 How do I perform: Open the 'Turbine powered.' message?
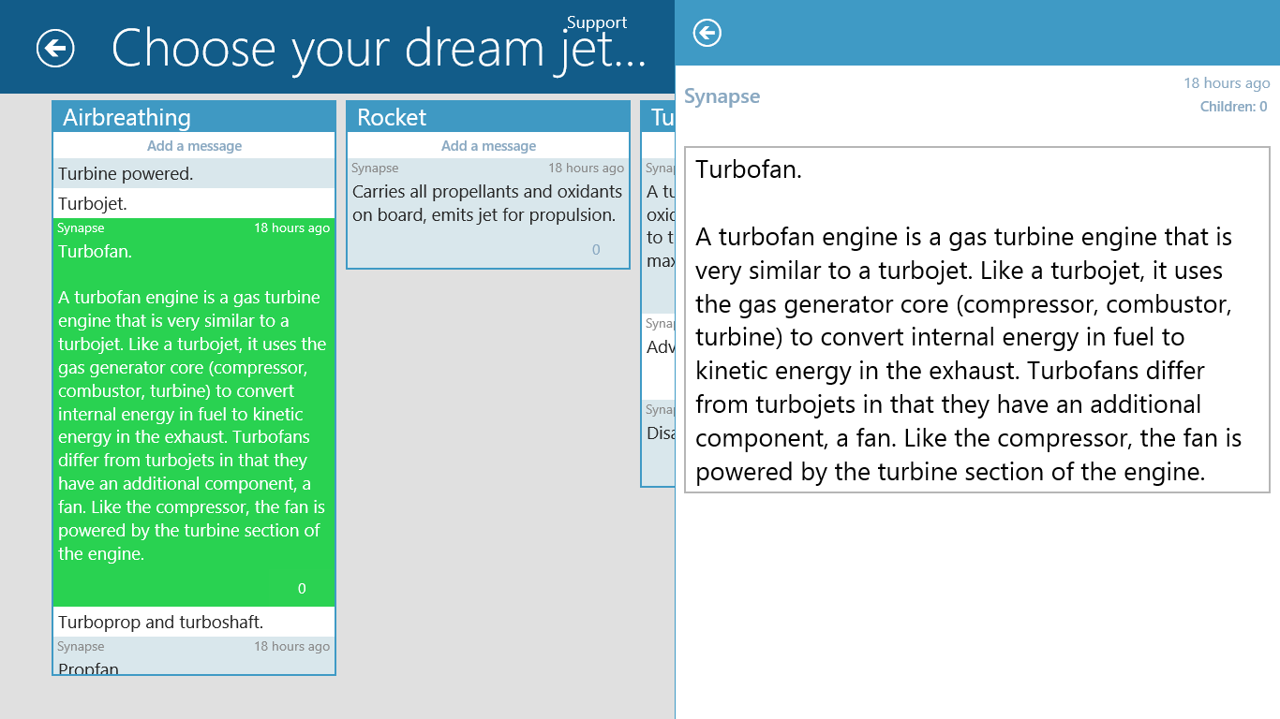click(194, 174)
